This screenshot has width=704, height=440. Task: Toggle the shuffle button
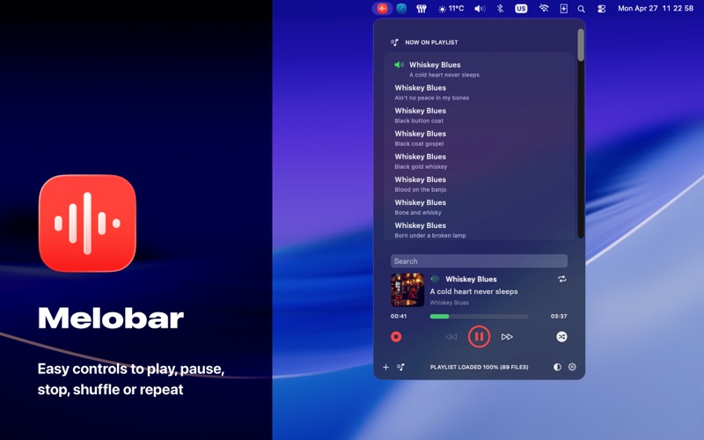[561, 336]
